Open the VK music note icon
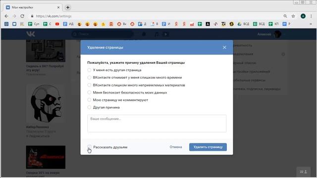This screenshot has height=178, width=317. coord(157,34)
